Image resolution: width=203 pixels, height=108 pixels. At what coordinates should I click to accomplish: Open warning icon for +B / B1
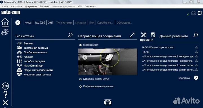(x=197, y=52)
